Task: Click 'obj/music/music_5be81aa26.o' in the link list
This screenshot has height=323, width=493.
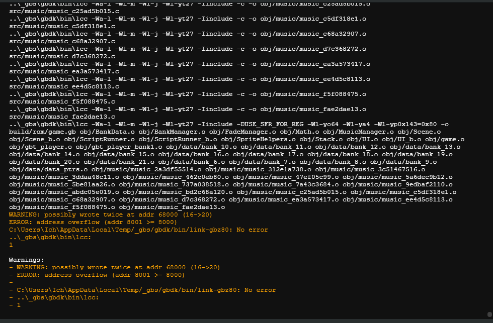Action: [x=62, y=184]
